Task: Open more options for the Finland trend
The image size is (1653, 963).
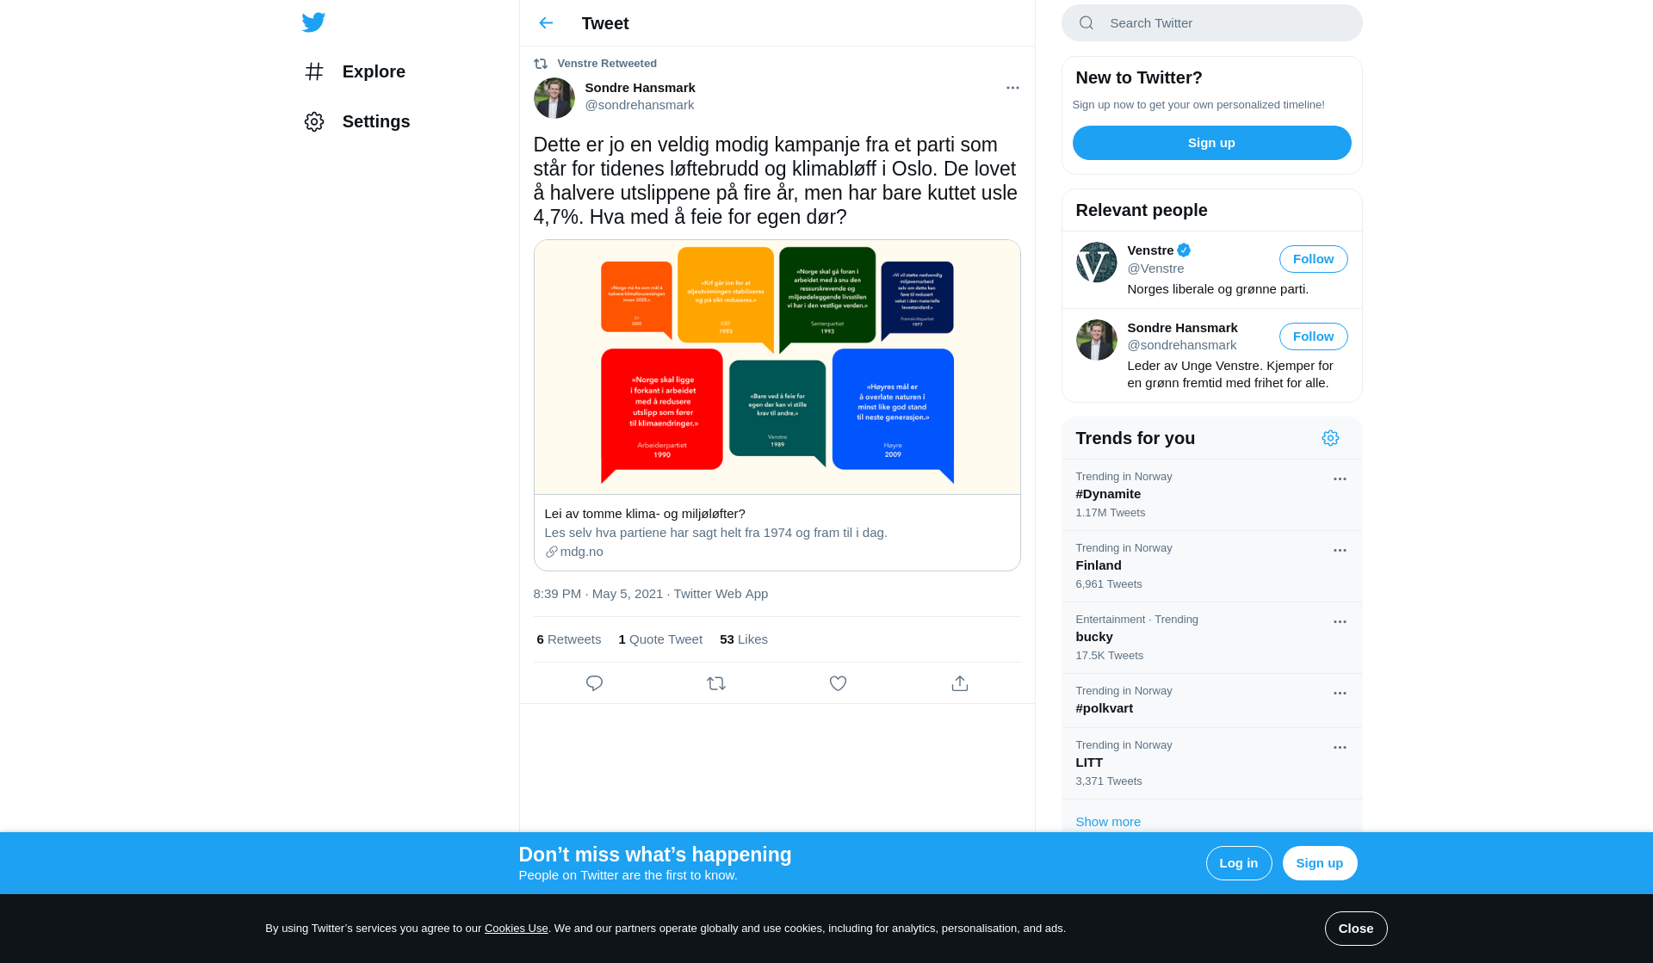Action: (1340, 551)
